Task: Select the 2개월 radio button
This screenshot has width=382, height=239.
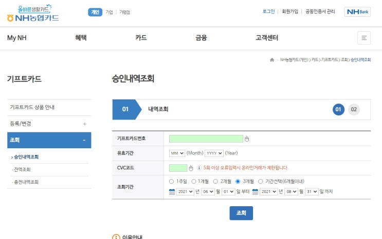Action: [x=215, y=182]
